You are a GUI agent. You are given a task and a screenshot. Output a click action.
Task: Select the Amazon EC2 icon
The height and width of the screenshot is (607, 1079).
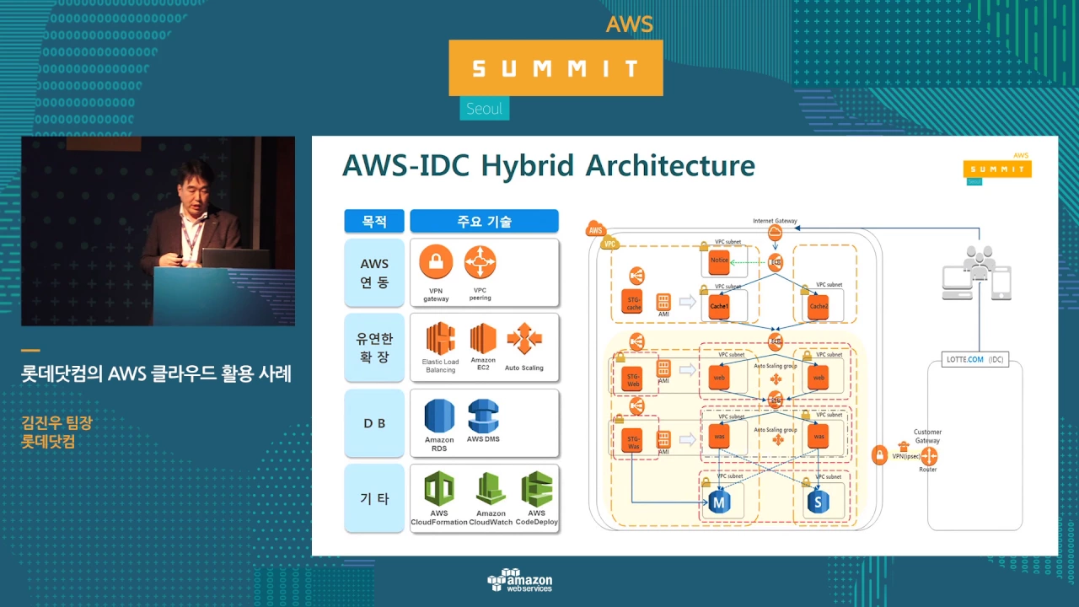click(x=483, y=338)
